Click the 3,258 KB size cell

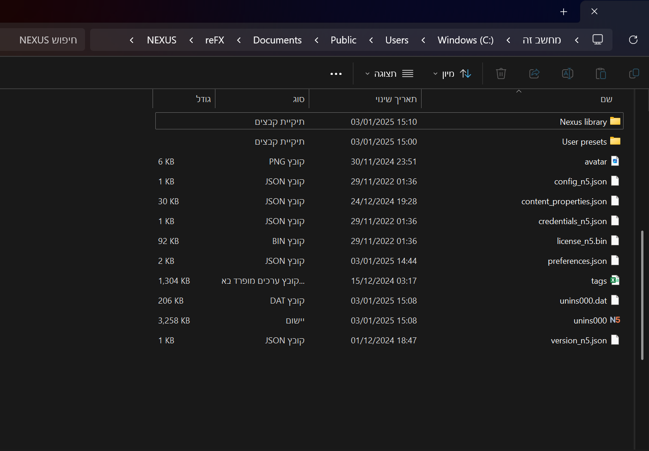[x=174, y=321]
